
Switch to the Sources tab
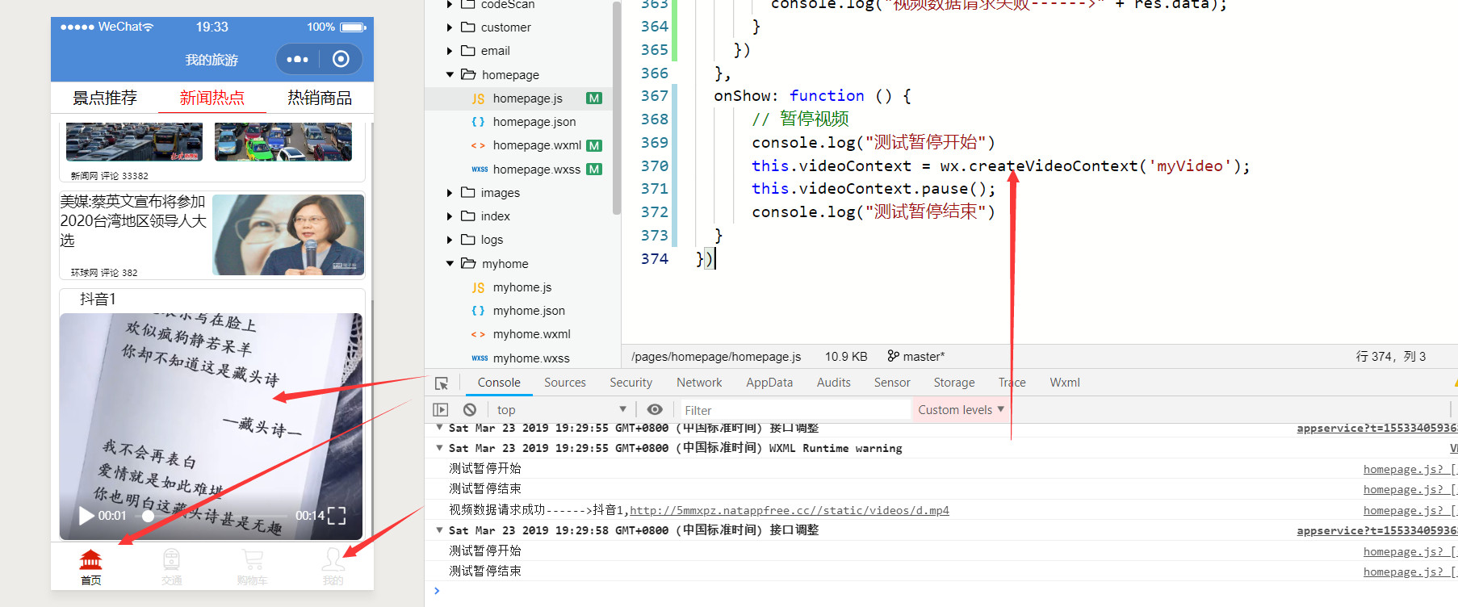pos(565,383)
